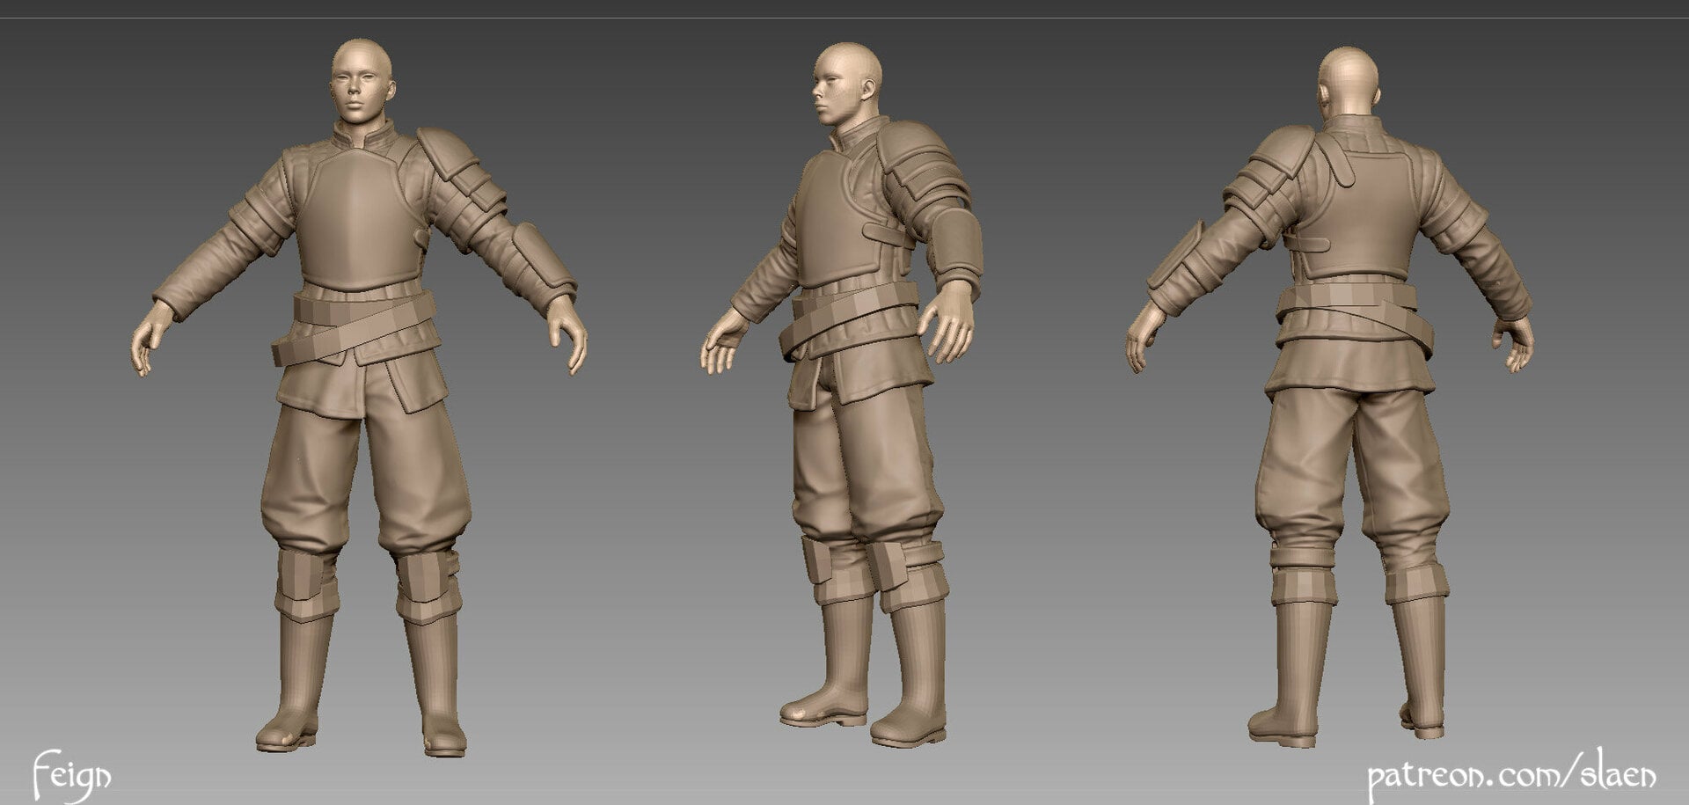Select the back-view character model
The width and height of the screenshot is (1689, 805).
(1331, 396)
